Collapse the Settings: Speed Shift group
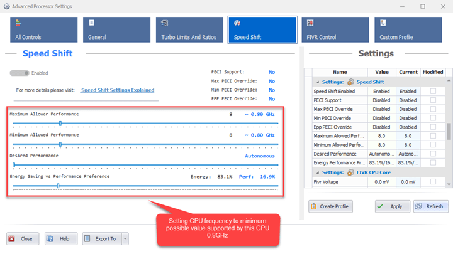The image size is (453, 254). [318, 82]
